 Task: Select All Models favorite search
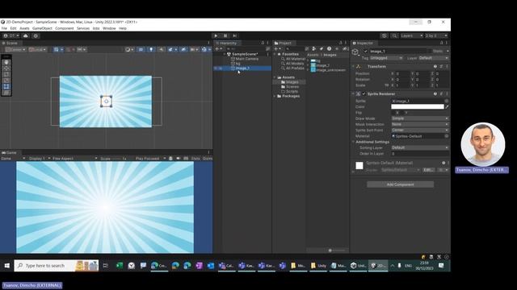295,64
